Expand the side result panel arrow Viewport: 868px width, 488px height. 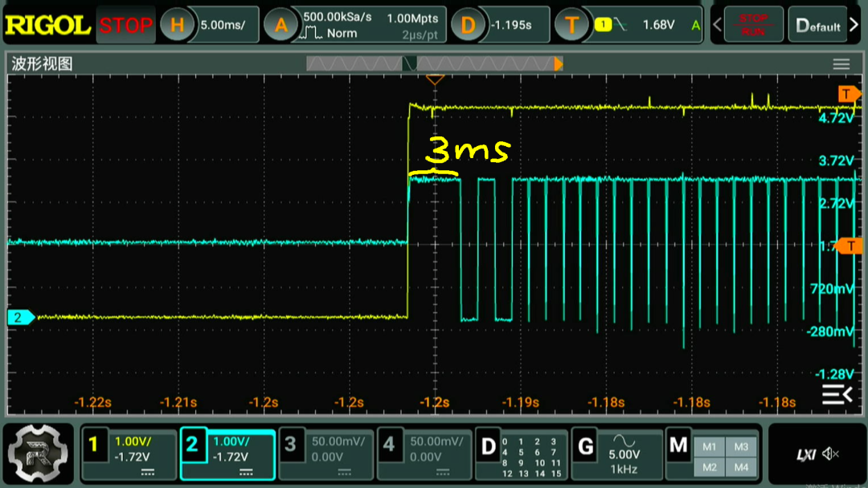pos(837,394)
